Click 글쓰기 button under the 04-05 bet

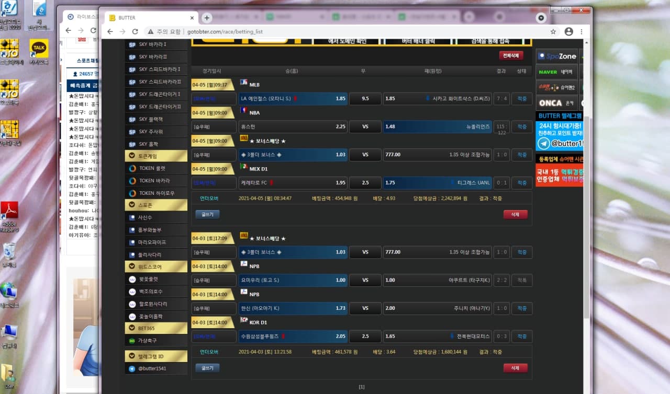click(x=207, y=214)
